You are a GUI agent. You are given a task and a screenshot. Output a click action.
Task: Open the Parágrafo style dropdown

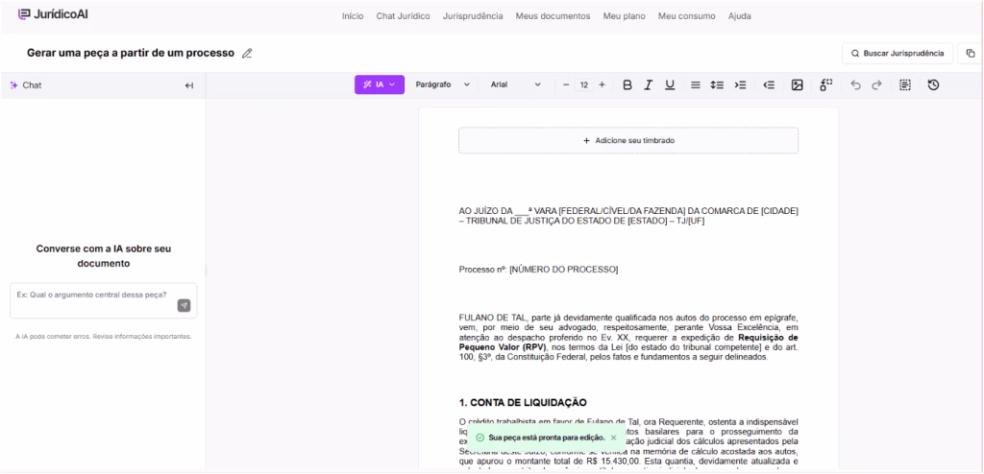[x=442, y=84]
